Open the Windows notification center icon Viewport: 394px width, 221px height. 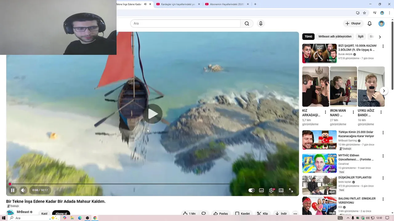click(387, 218)
